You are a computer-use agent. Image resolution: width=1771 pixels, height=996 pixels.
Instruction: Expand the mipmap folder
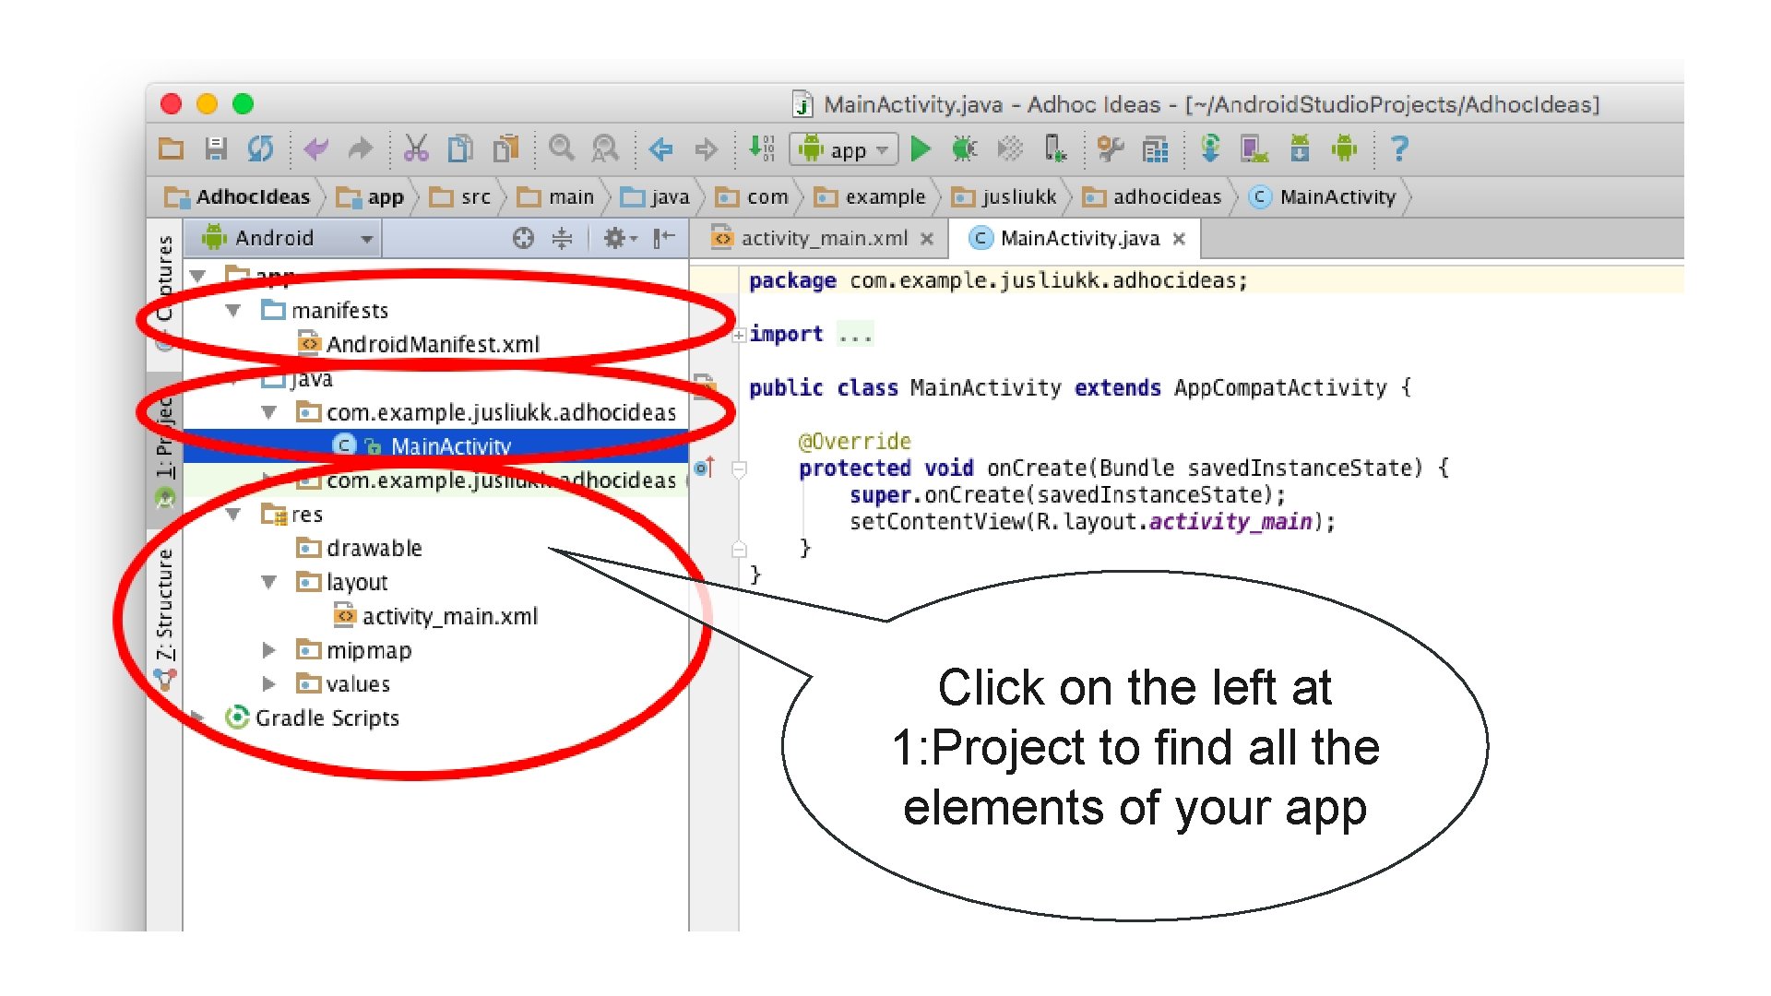click(268, 650)
